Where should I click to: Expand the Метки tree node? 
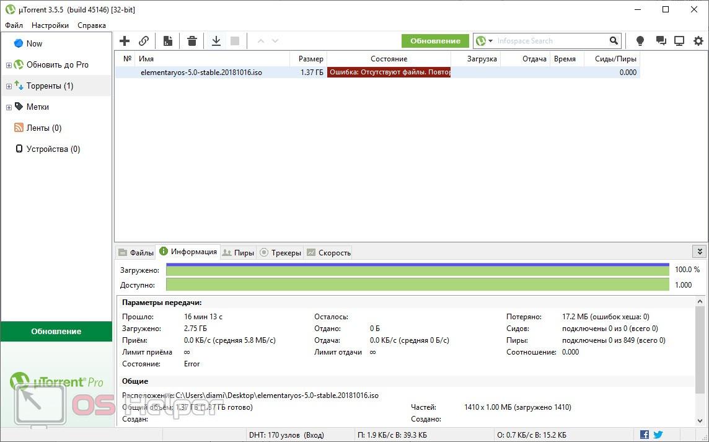pyautogui.click(x=9, y=107)
